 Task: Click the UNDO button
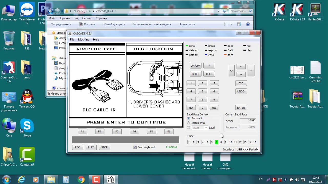[241, 91]
